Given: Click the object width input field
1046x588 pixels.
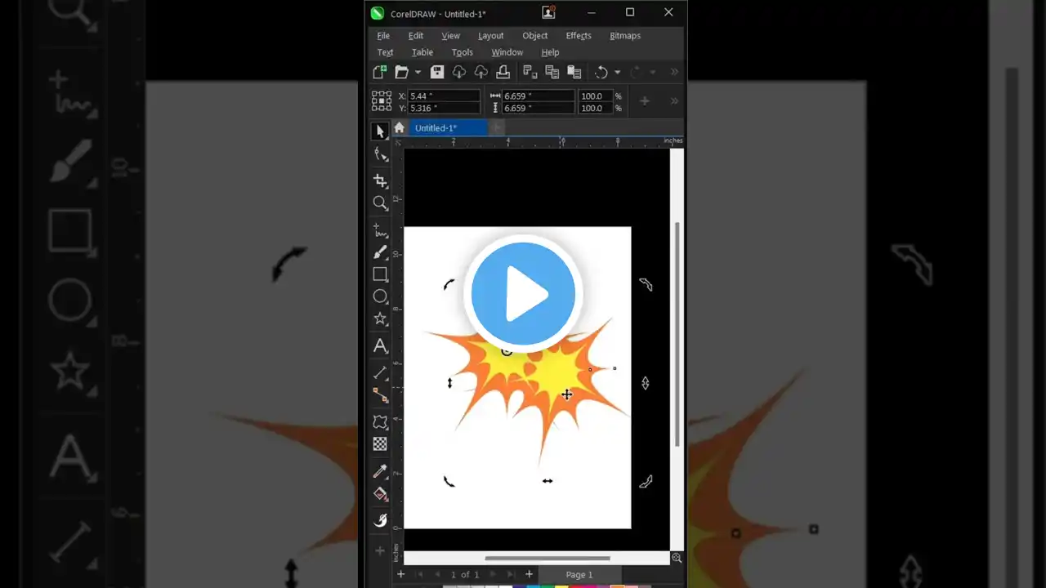Looking at the screenshot, I should point(539,96).
